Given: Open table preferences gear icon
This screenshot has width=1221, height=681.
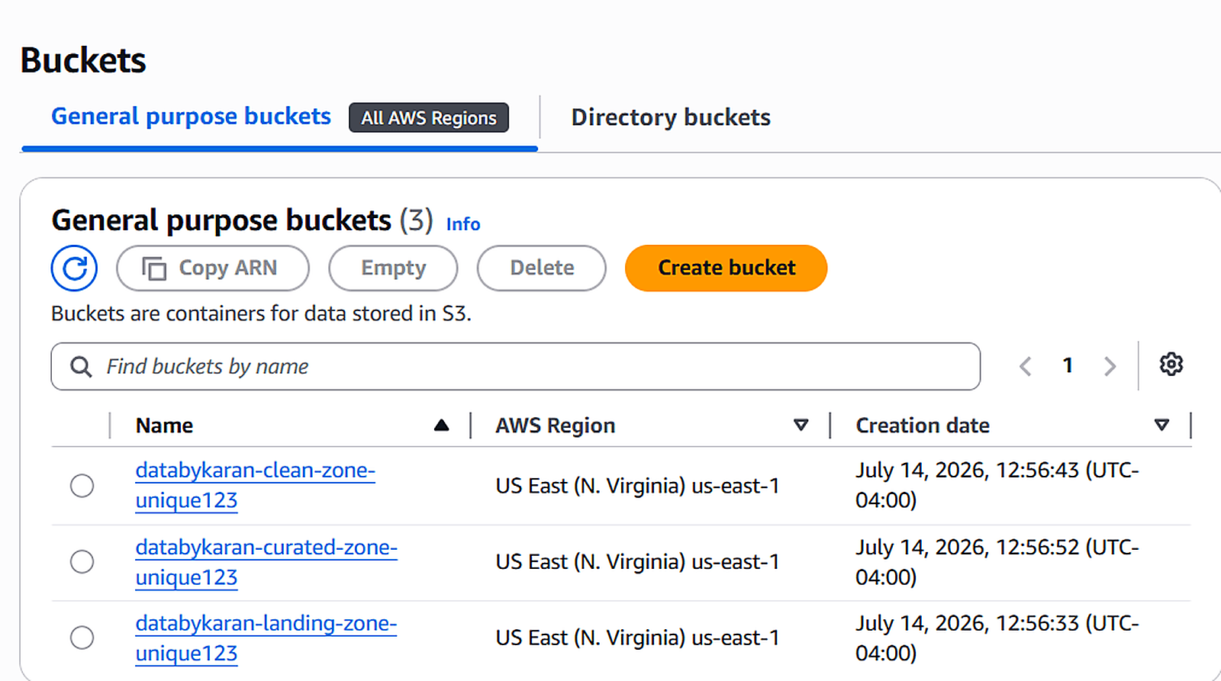Looking at the screenshot, I should [x=1171, y=365].
